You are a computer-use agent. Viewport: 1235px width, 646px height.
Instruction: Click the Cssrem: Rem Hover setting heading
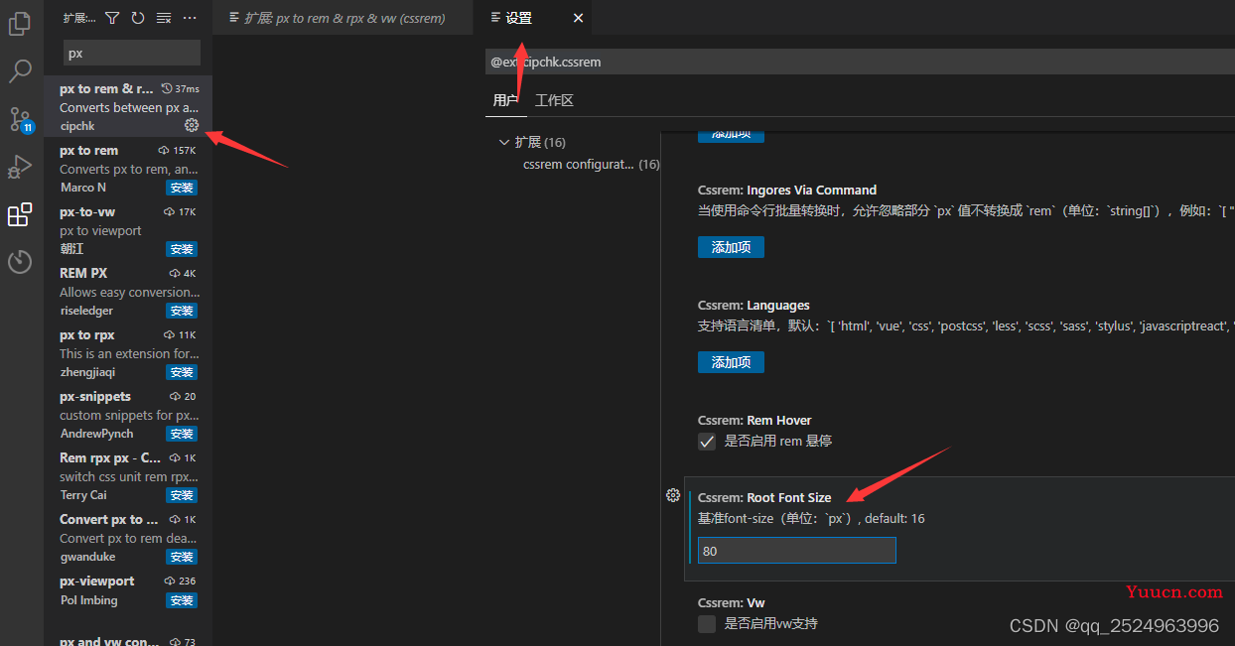click(755, 421)
